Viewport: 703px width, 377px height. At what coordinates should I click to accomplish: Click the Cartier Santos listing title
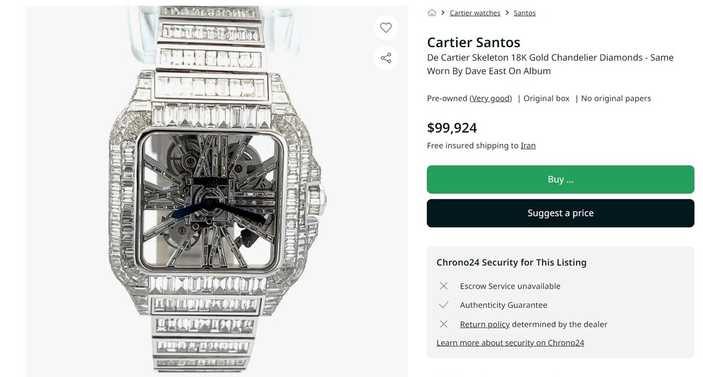pos(473,42)
